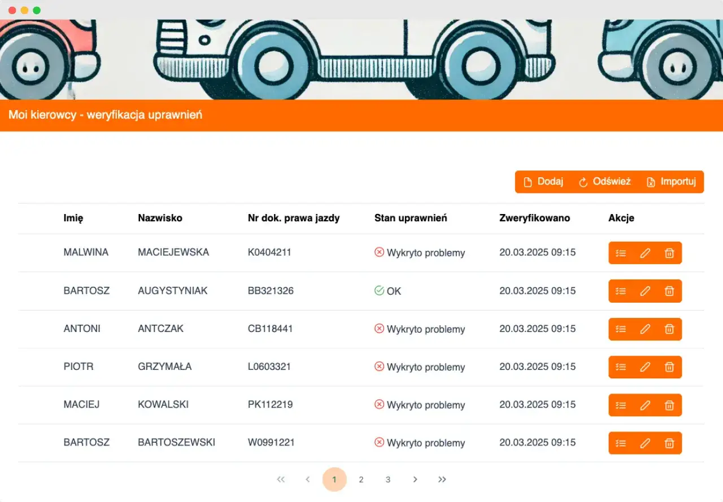Click the Akcje column header
This screenshot has height=502, width=723.
tap(621, 218)
